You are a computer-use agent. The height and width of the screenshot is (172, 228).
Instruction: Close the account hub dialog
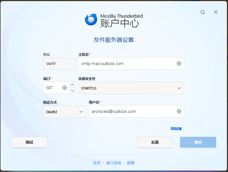click(x=216, y=12)
